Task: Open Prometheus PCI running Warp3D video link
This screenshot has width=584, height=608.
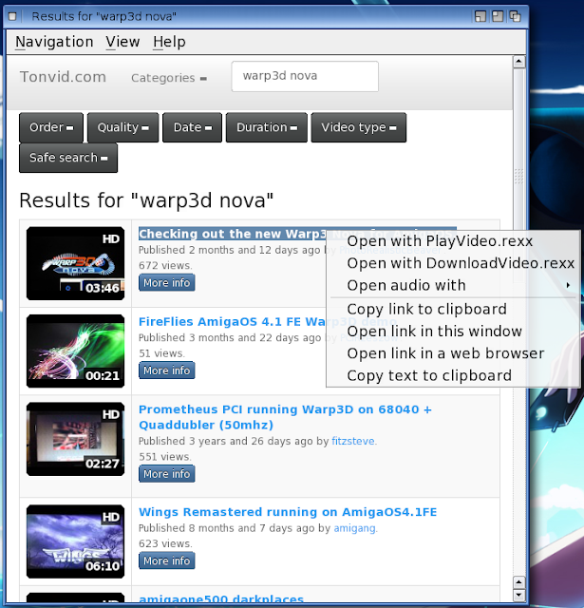Action: pyautogui.click(x=285, y=417)
